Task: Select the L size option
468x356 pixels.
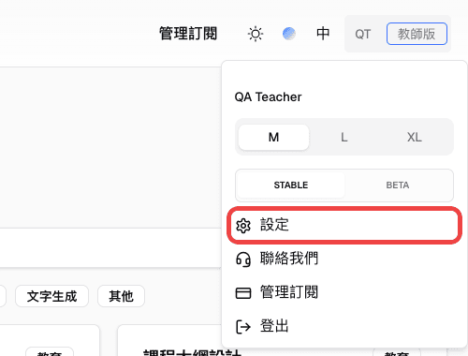Action: tap(344, 137)
